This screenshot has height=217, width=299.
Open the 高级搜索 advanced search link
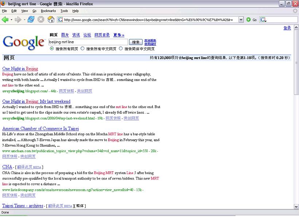click(150, 40)
